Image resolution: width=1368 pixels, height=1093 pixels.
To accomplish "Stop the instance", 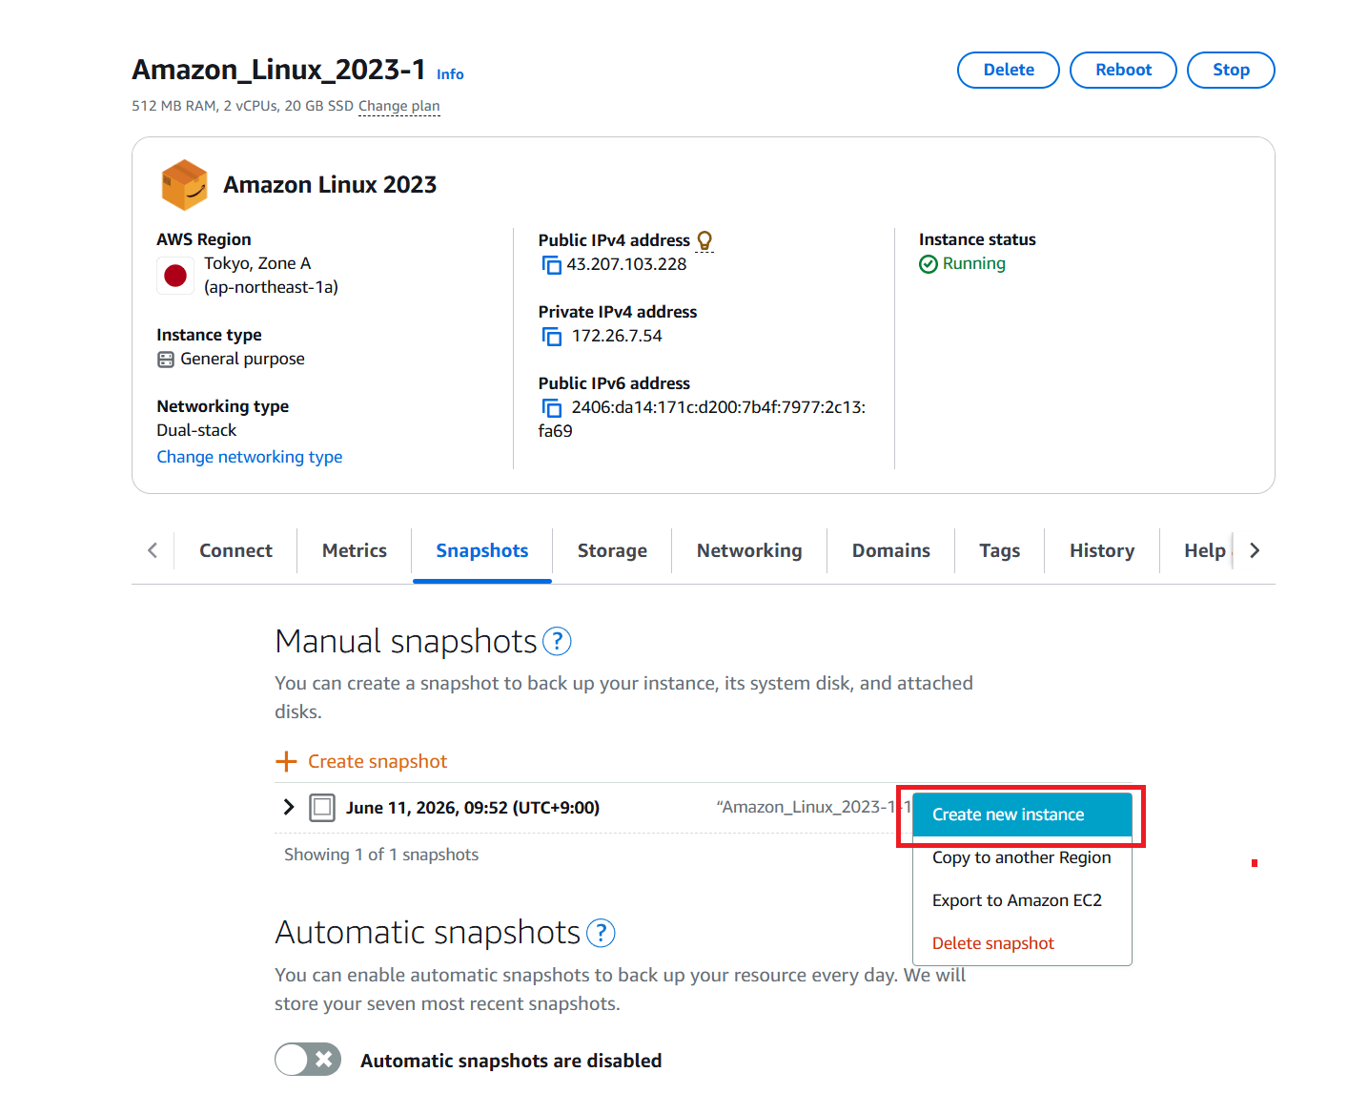I will coord(1231,70).
